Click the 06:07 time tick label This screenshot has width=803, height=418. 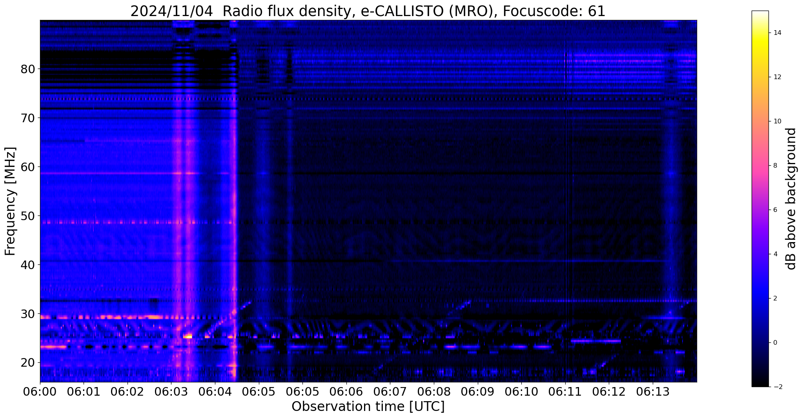390,392
